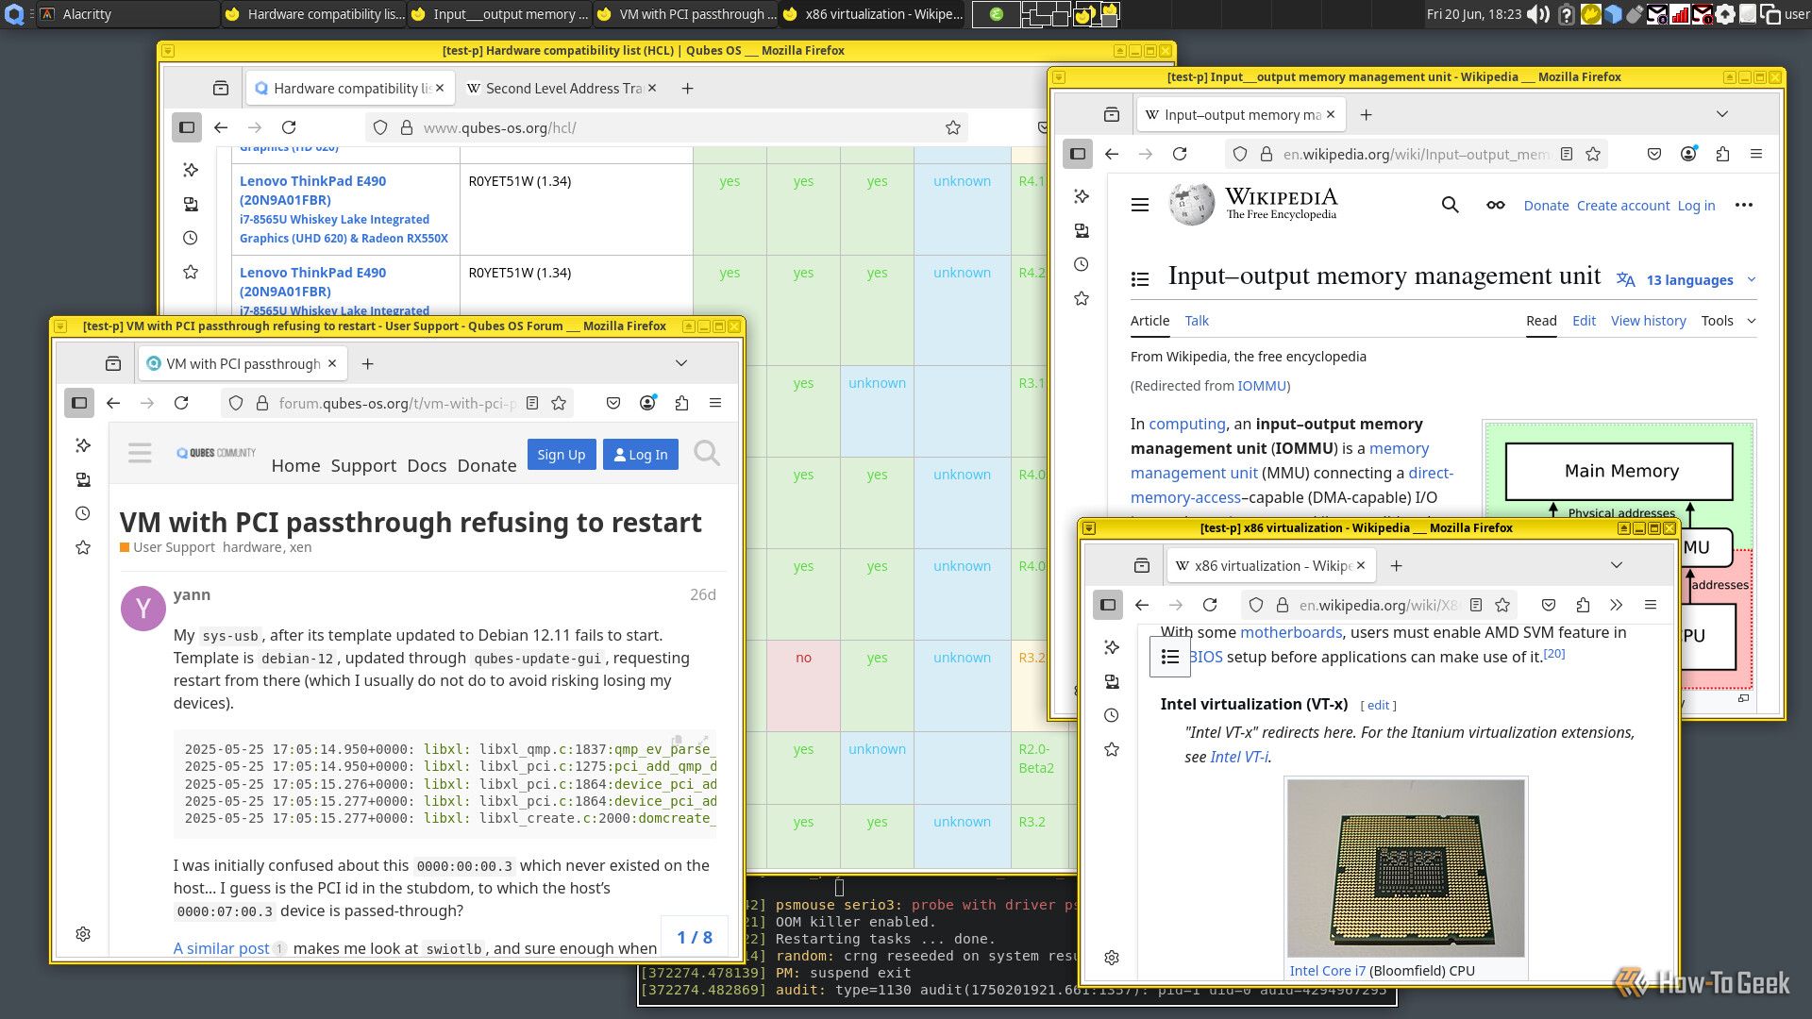The image size is (1812, 1019).
Task: Open Donate link in forum header
Action: 487,465
